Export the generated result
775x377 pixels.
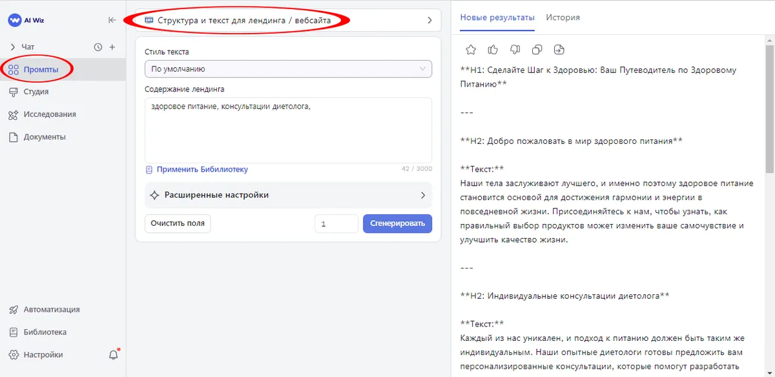coord(559,49)
